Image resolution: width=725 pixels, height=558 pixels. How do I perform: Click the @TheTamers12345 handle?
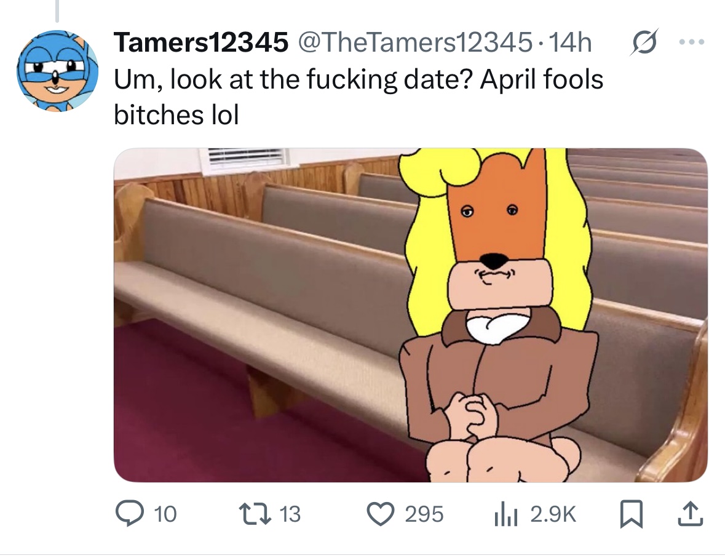pyautogui.click(x=415, y=42)
